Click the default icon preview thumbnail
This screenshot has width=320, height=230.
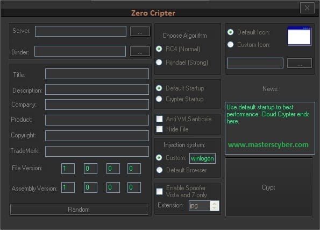[299, 36]
